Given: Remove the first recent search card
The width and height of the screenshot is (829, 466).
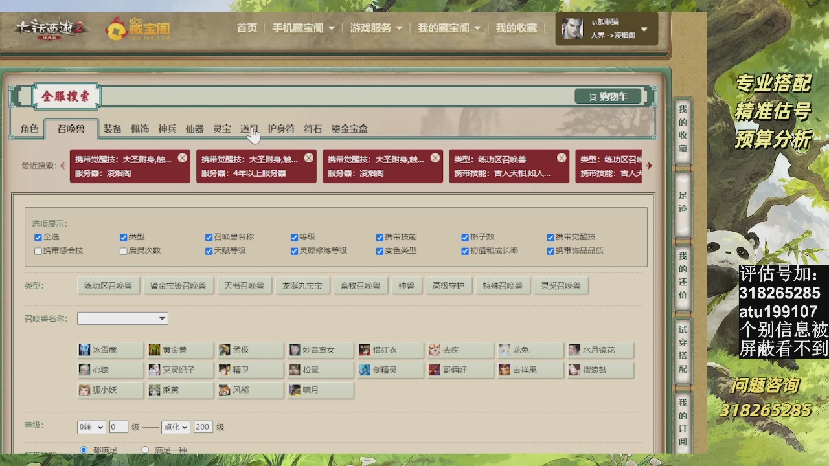Looking at the screenshot, I should coord(183,158).
